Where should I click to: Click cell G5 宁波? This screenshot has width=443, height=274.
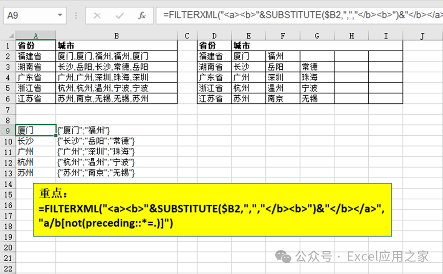coord(317,88)
